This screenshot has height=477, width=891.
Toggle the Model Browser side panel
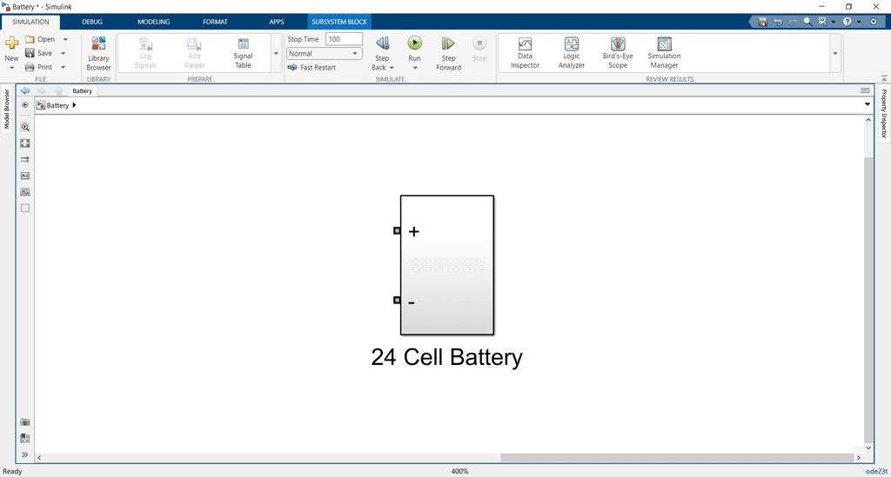6,109
